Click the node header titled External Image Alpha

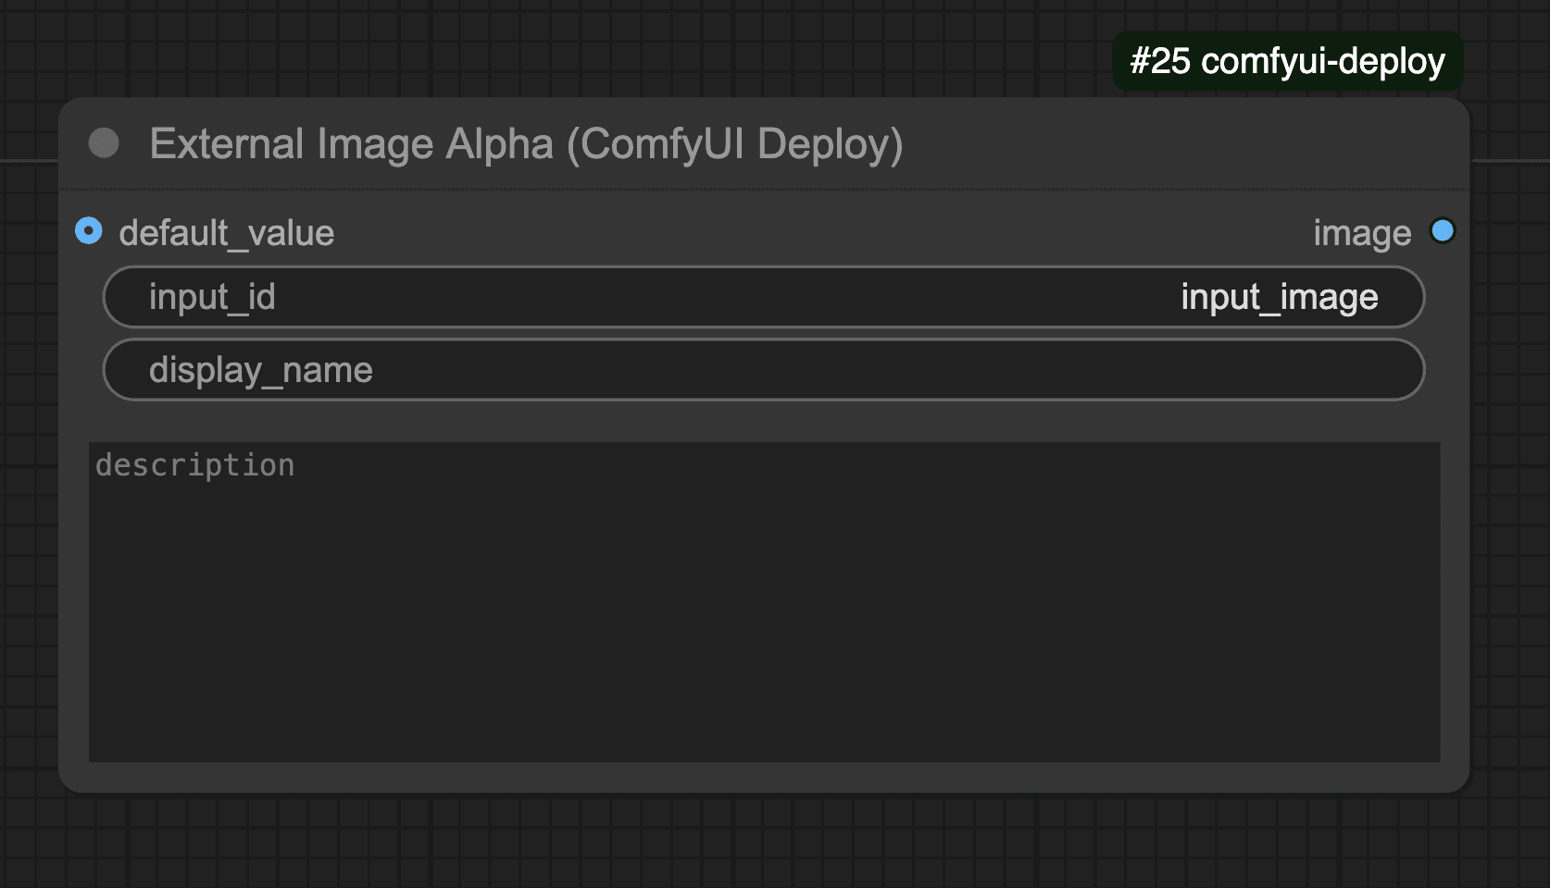528,143
